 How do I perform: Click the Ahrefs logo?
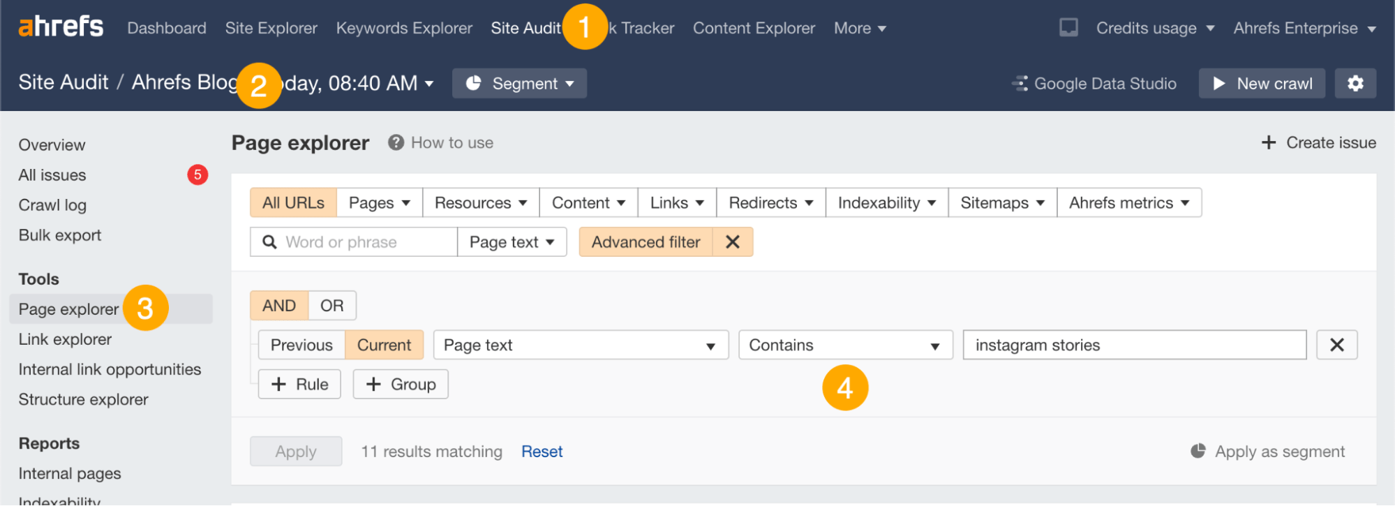pyautogui.click(x=61, y=27)
